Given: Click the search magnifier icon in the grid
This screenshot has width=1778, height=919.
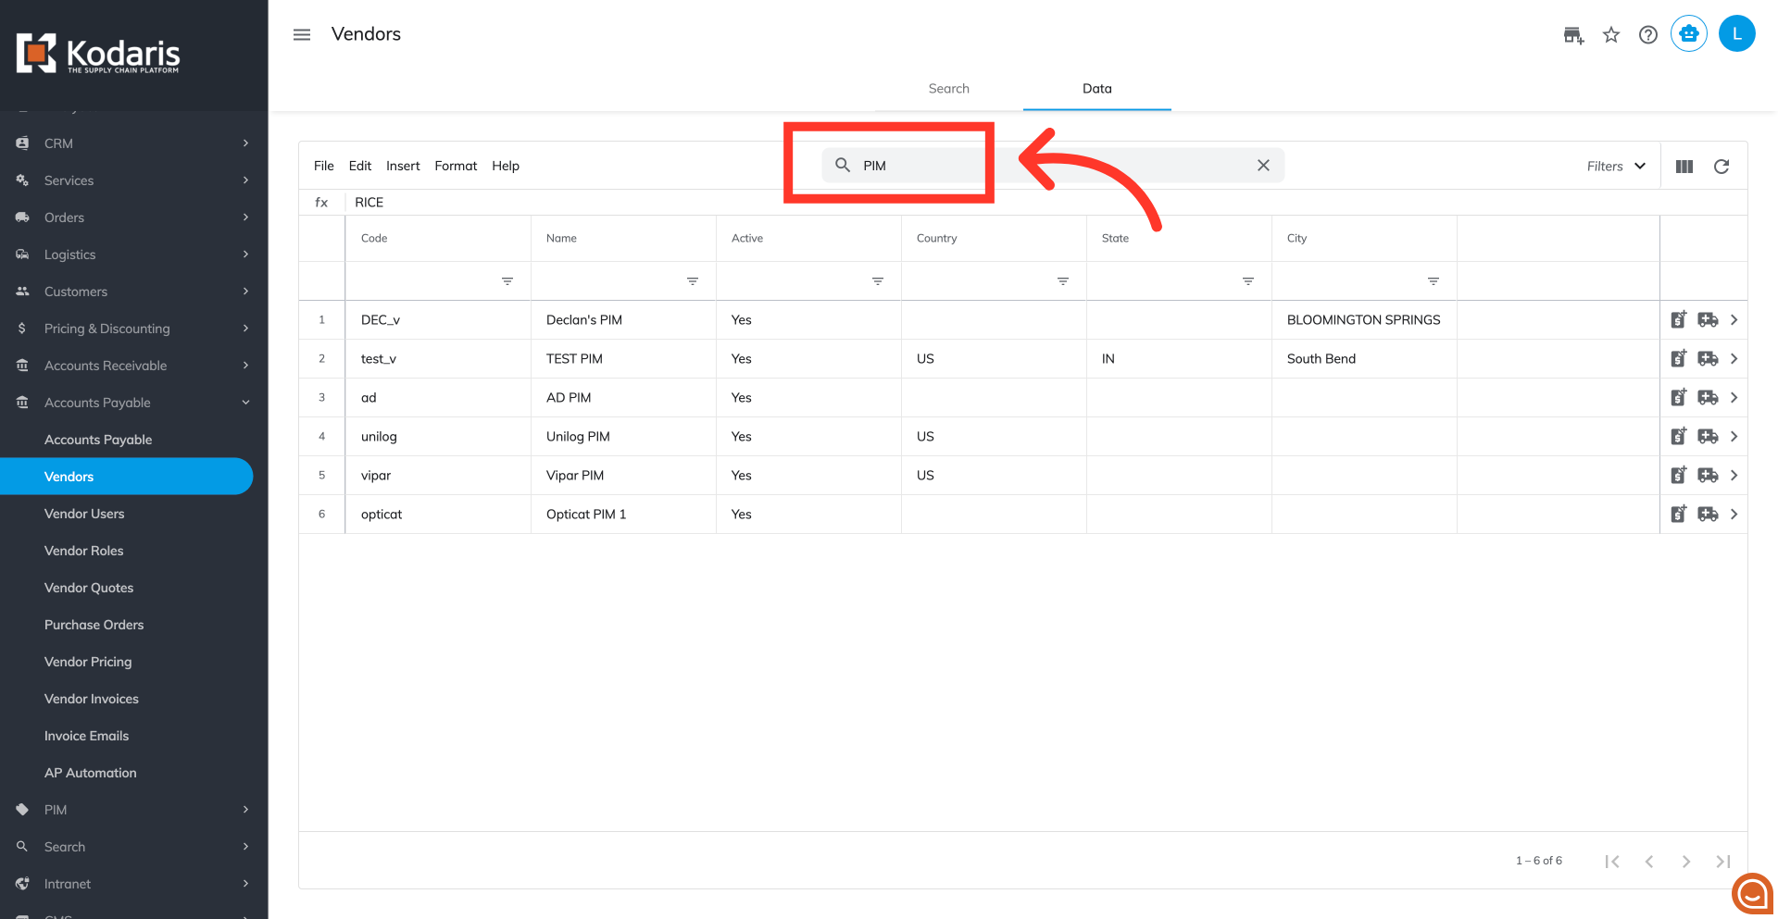Looking at the screenshot, I should tap(843, 165).
